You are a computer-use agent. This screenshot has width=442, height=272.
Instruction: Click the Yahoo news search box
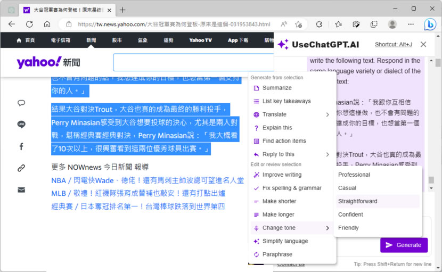(193, 62)
